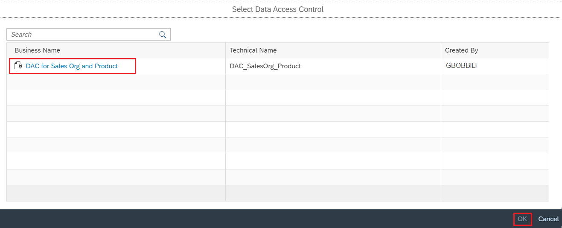
Task: Click divider between Technical Name and Created By headers
Action: (x=441, y=50)
